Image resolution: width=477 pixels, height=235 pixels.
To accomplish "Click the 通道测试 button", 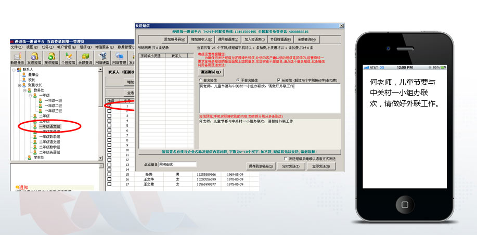I will point(211,71).
